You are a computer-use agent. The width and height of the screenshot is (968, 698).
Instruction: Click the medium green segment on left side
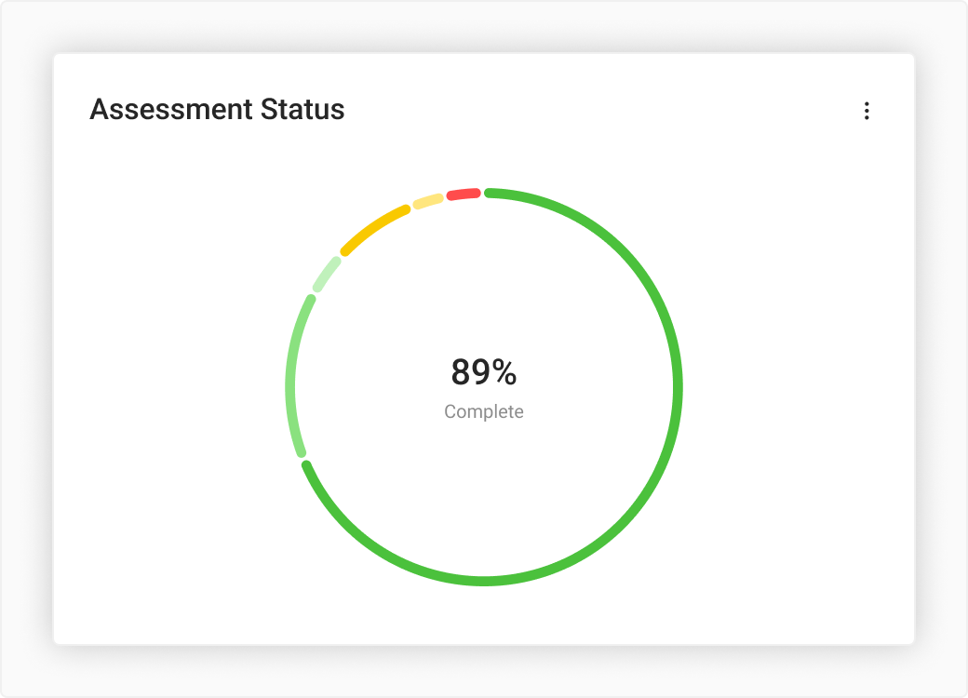tap(290, 372)
